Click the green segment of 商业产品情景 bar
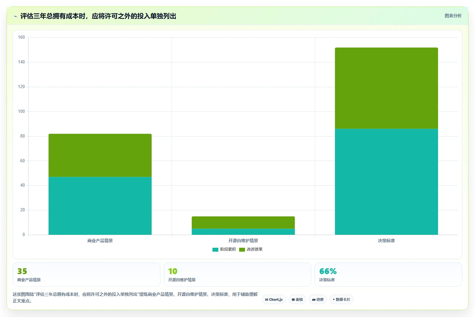The image size is (475, 317). (100, 155)
